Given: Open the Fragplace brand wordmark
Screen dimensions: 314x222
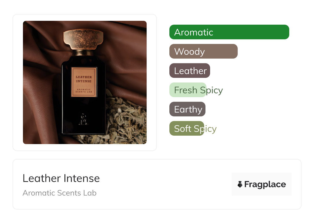Looking at the screenshot, I should click(265, 184).
